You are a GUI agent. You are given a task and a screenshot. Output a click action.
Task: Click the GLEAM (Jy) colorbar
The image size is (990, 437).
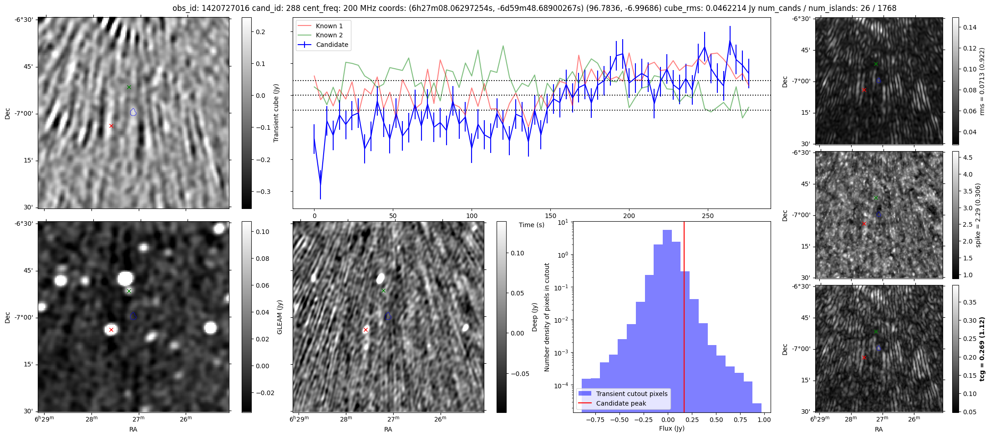246,317
